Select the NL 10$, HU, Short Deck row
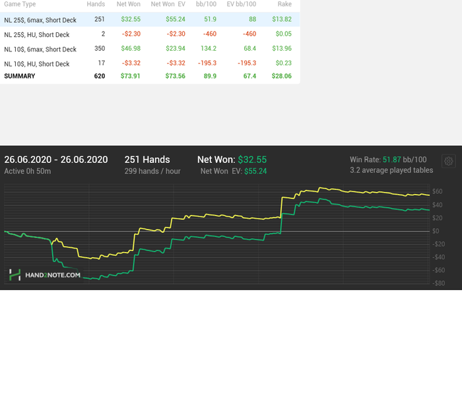 tap(150, 63)
